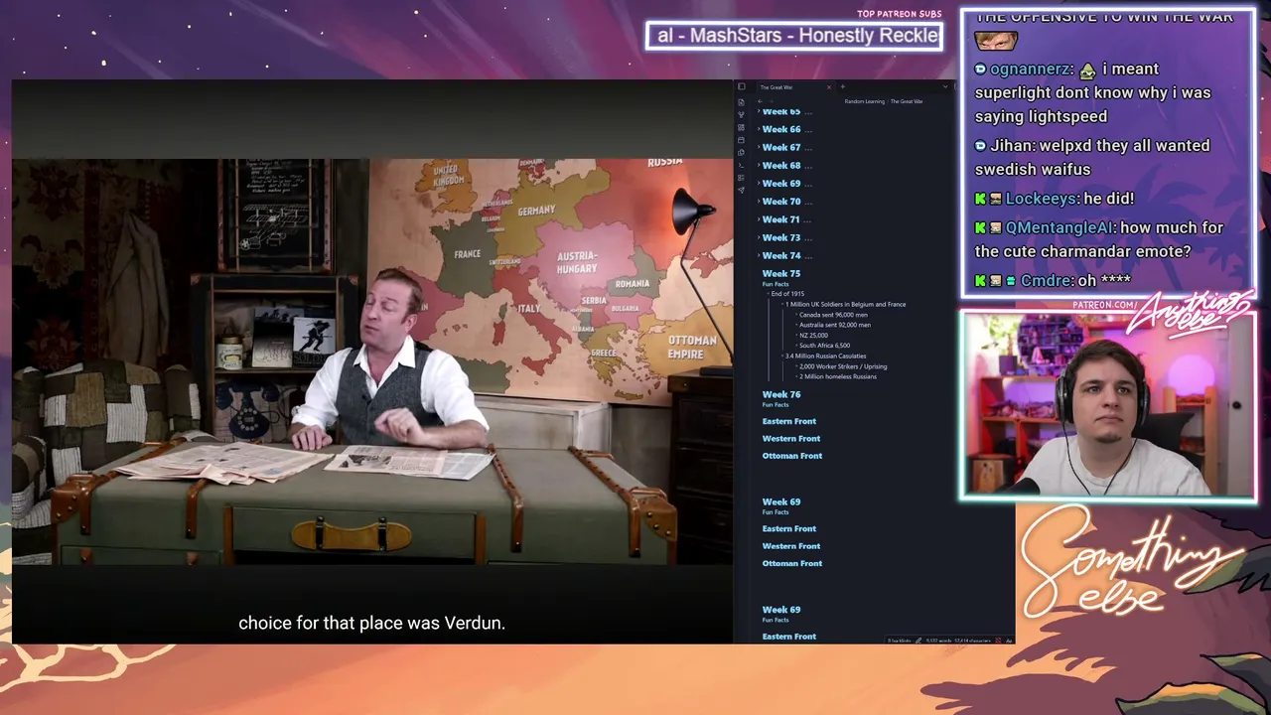Image resolution: width=1271 pixels, height=715 pixels.
Task: Click 'Ottoman Front' heading under Week 76
Action: tap(792, 456)
